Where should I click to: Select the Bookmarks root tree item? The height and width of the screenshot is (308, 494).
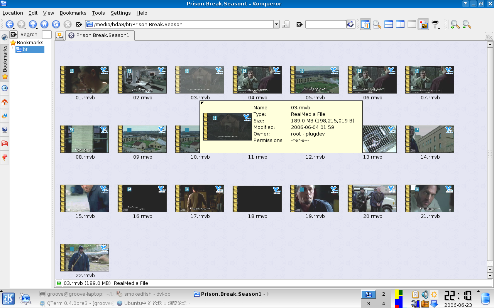click(27, 42)
